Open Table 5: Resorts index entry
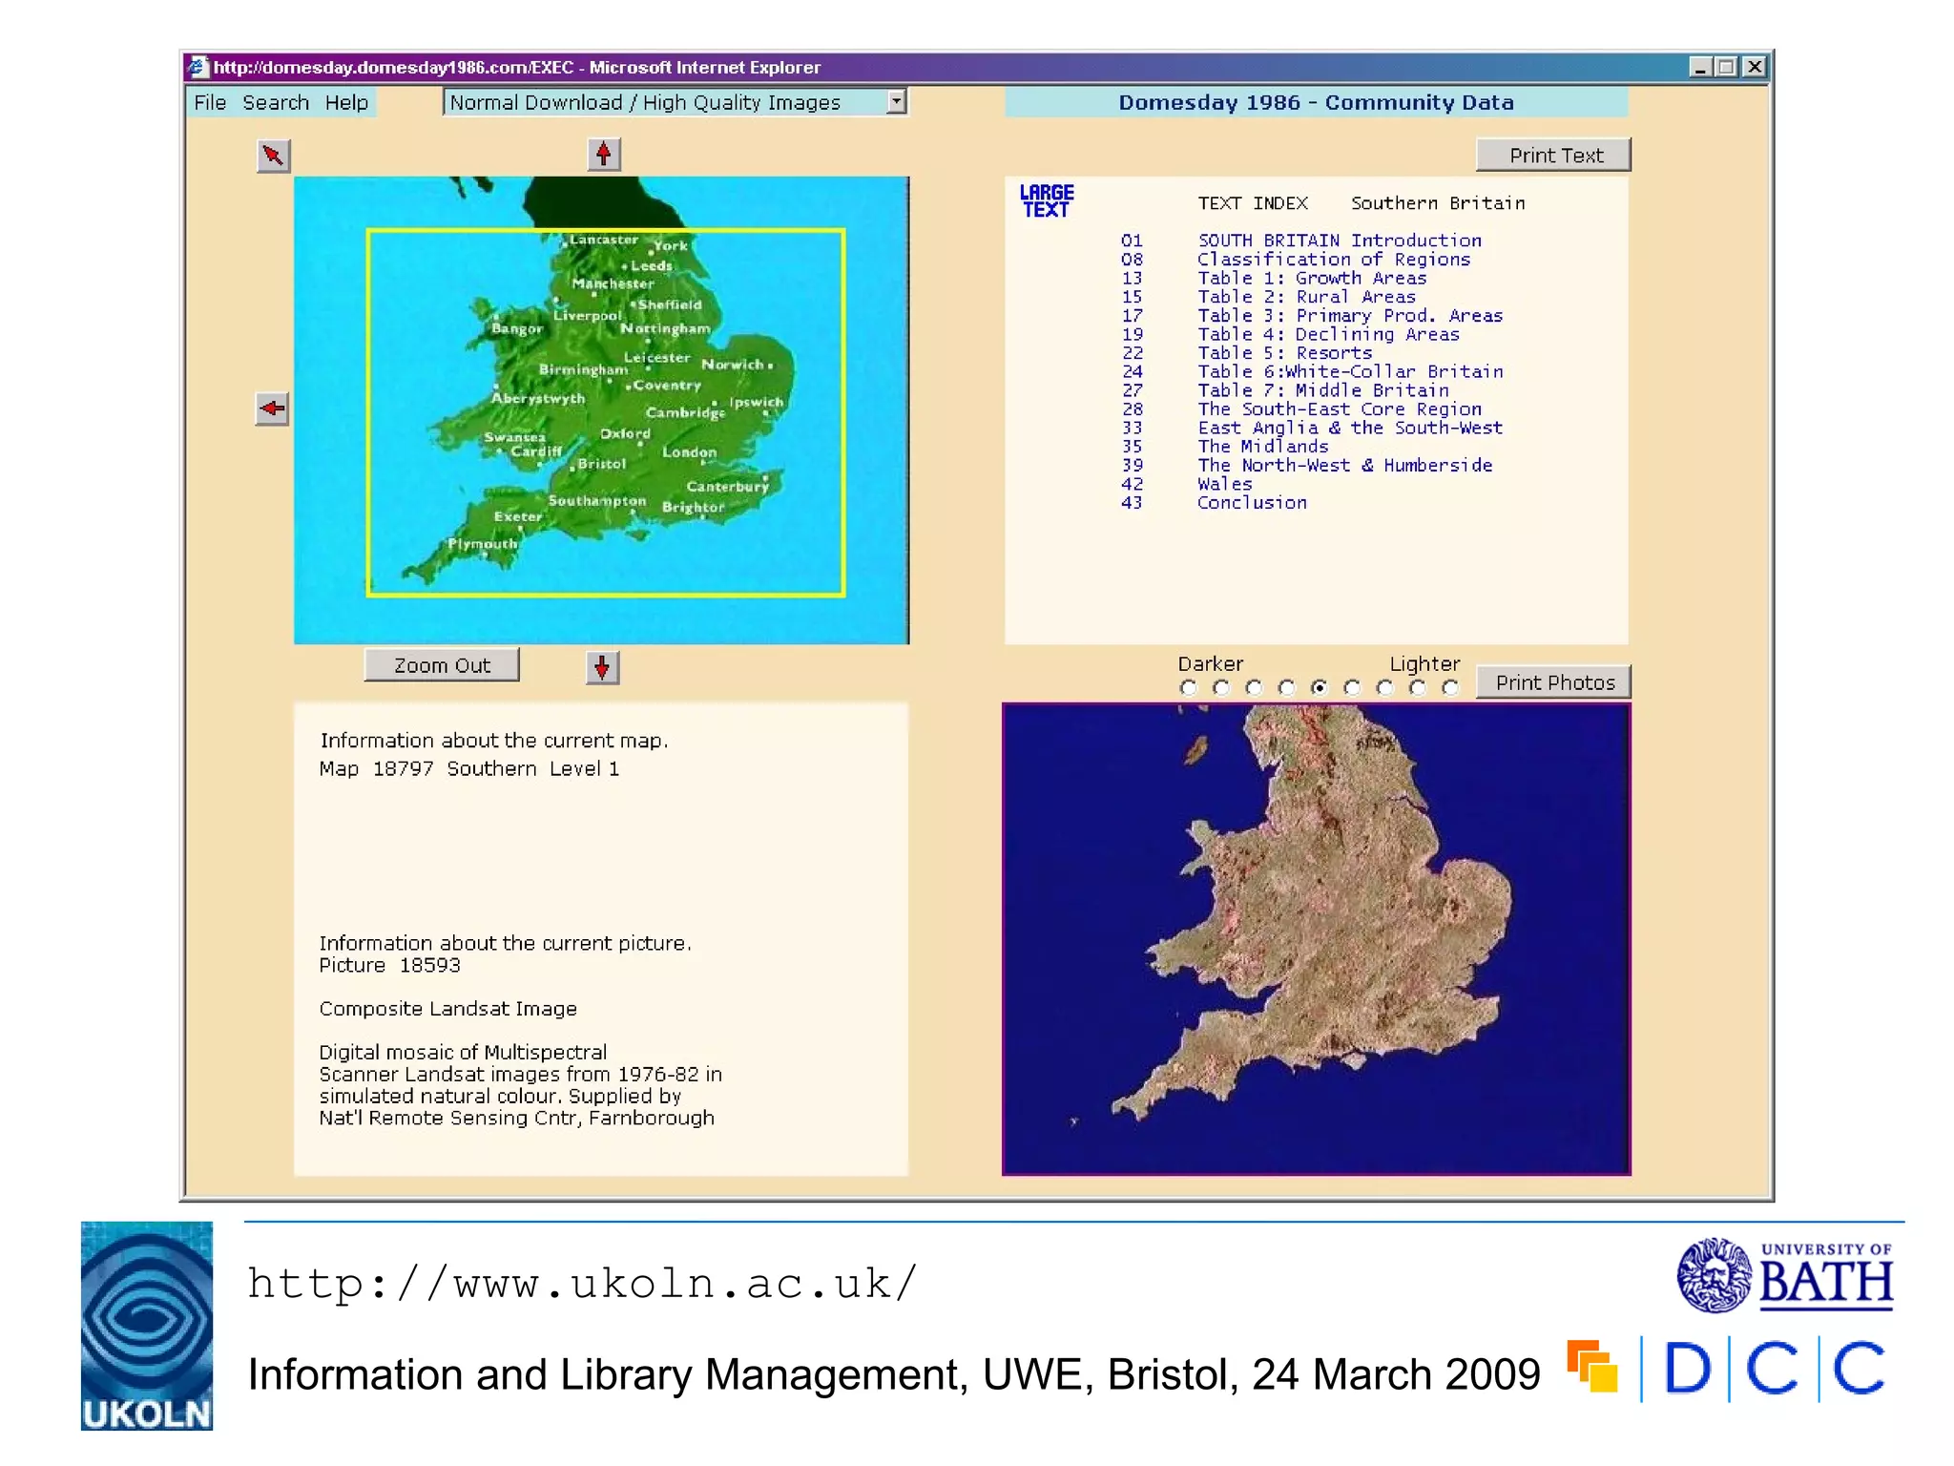This screenshot has width=1954, height=1466. 1284,353
